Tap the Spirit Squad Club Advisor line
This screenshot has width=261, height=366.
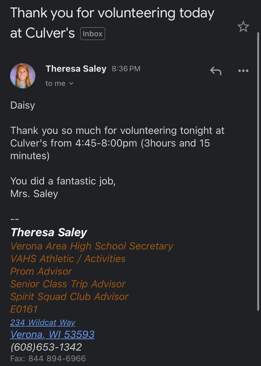tap(69, 297)
